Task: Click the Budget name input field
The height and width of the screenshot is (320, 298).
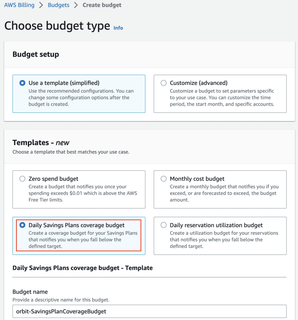Action: coord(149,311)
